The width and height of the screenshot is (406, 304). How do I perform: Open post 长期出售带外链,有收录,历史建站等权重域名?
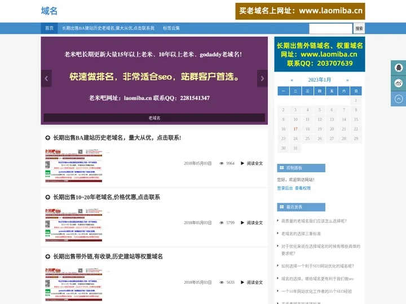point(108,257)
